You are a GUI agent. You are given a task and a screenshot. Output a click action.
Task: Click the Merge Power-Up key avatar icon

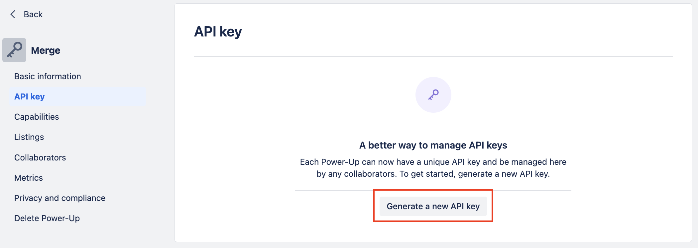click(x=14, y=50)
